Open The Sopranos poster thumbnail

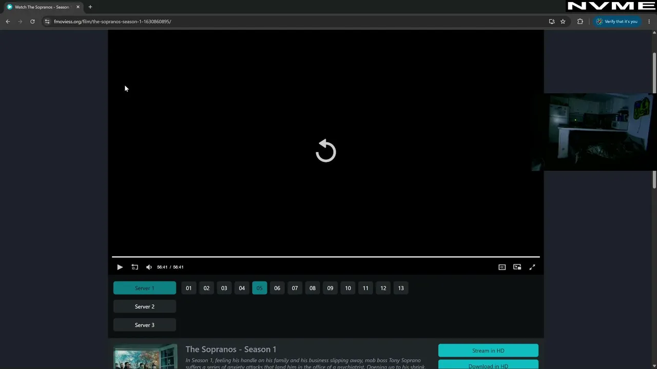pyautogui.click(x=145, y=357)
